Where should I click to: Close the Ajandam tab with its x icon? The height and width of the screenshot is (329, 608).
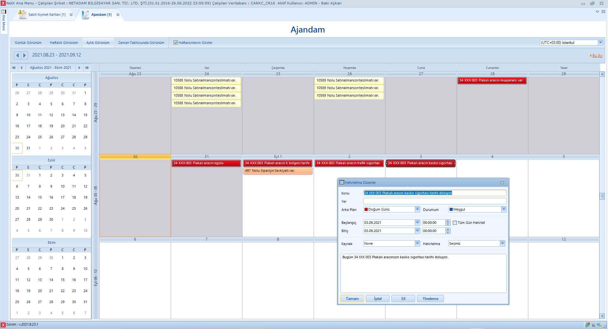(x=118, y=15)
